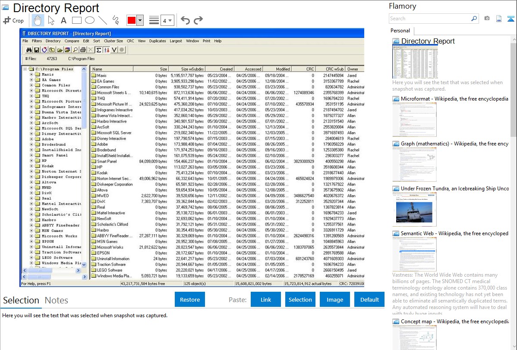Open the Graph (mathematics) snapshot thumbnail
This screenshot has height=350, width=517.
(414, 164)
